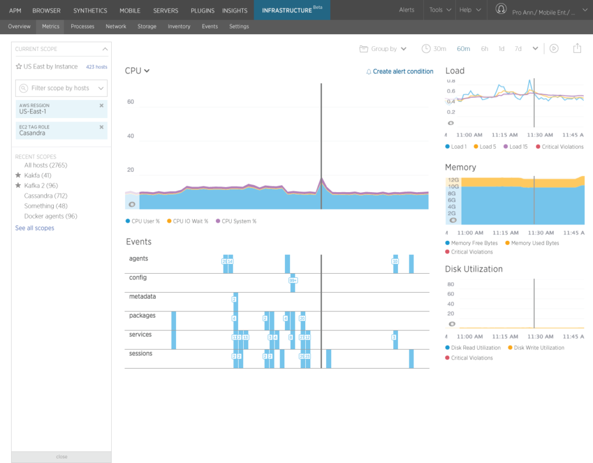Image resolution: width=593 pixels, height=463 pixels.
Task: Open the support headset icon in top bar
Action: point(501,9)
